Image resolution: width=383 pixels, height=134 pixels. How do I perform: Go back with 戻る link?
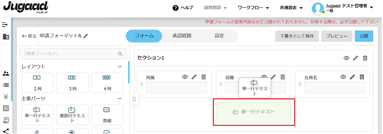(29, 36)
